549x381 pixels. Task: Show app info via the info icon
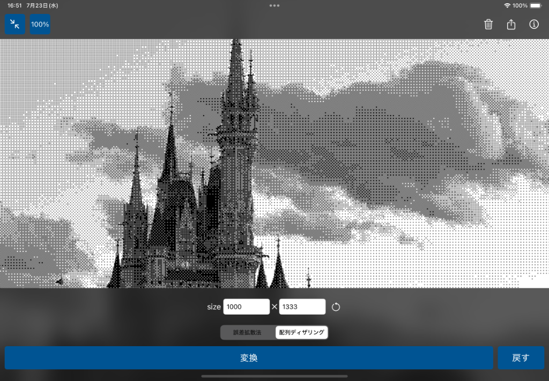coord(533,25)
